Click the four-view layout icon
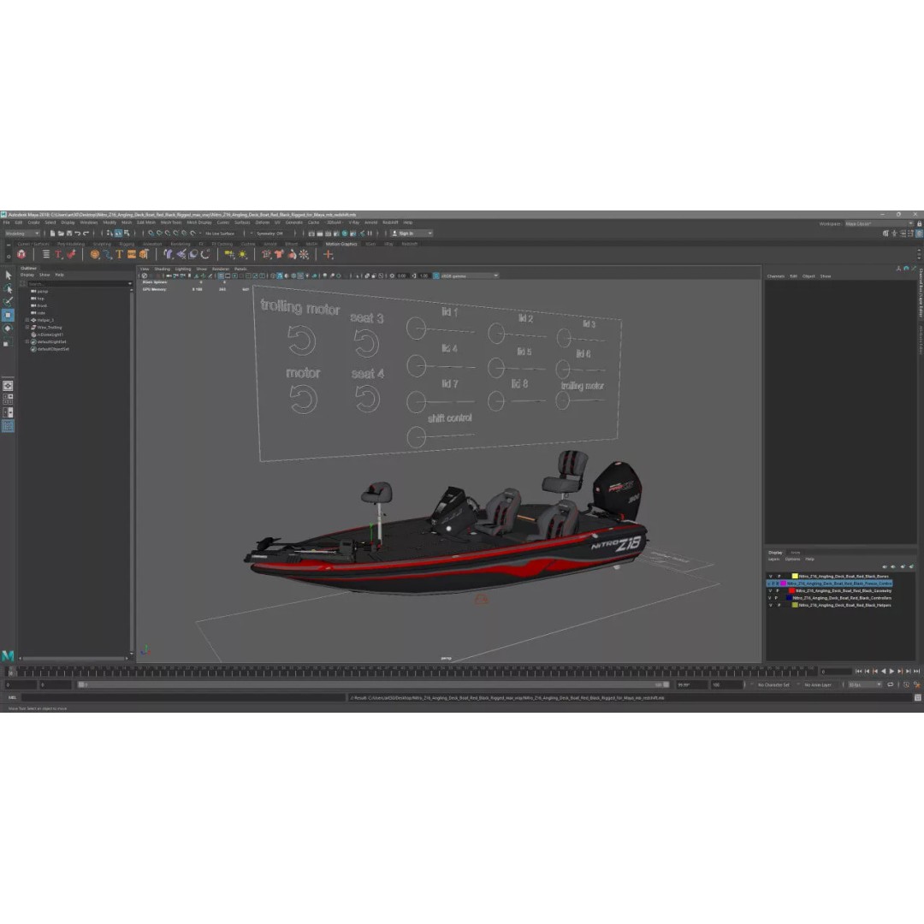The height and width of the screenshot is (924, 924). 8,400
